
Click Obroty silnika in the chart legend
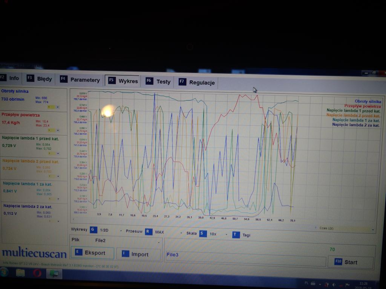point(368,101)
